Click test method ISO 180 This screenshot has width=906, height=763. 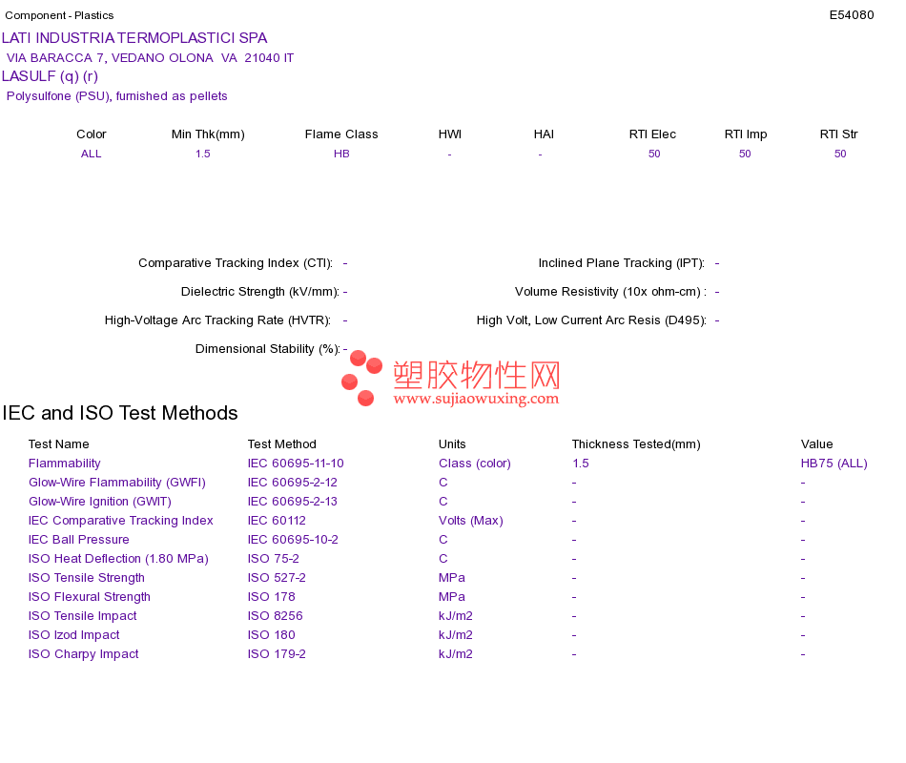click(272, 635)
